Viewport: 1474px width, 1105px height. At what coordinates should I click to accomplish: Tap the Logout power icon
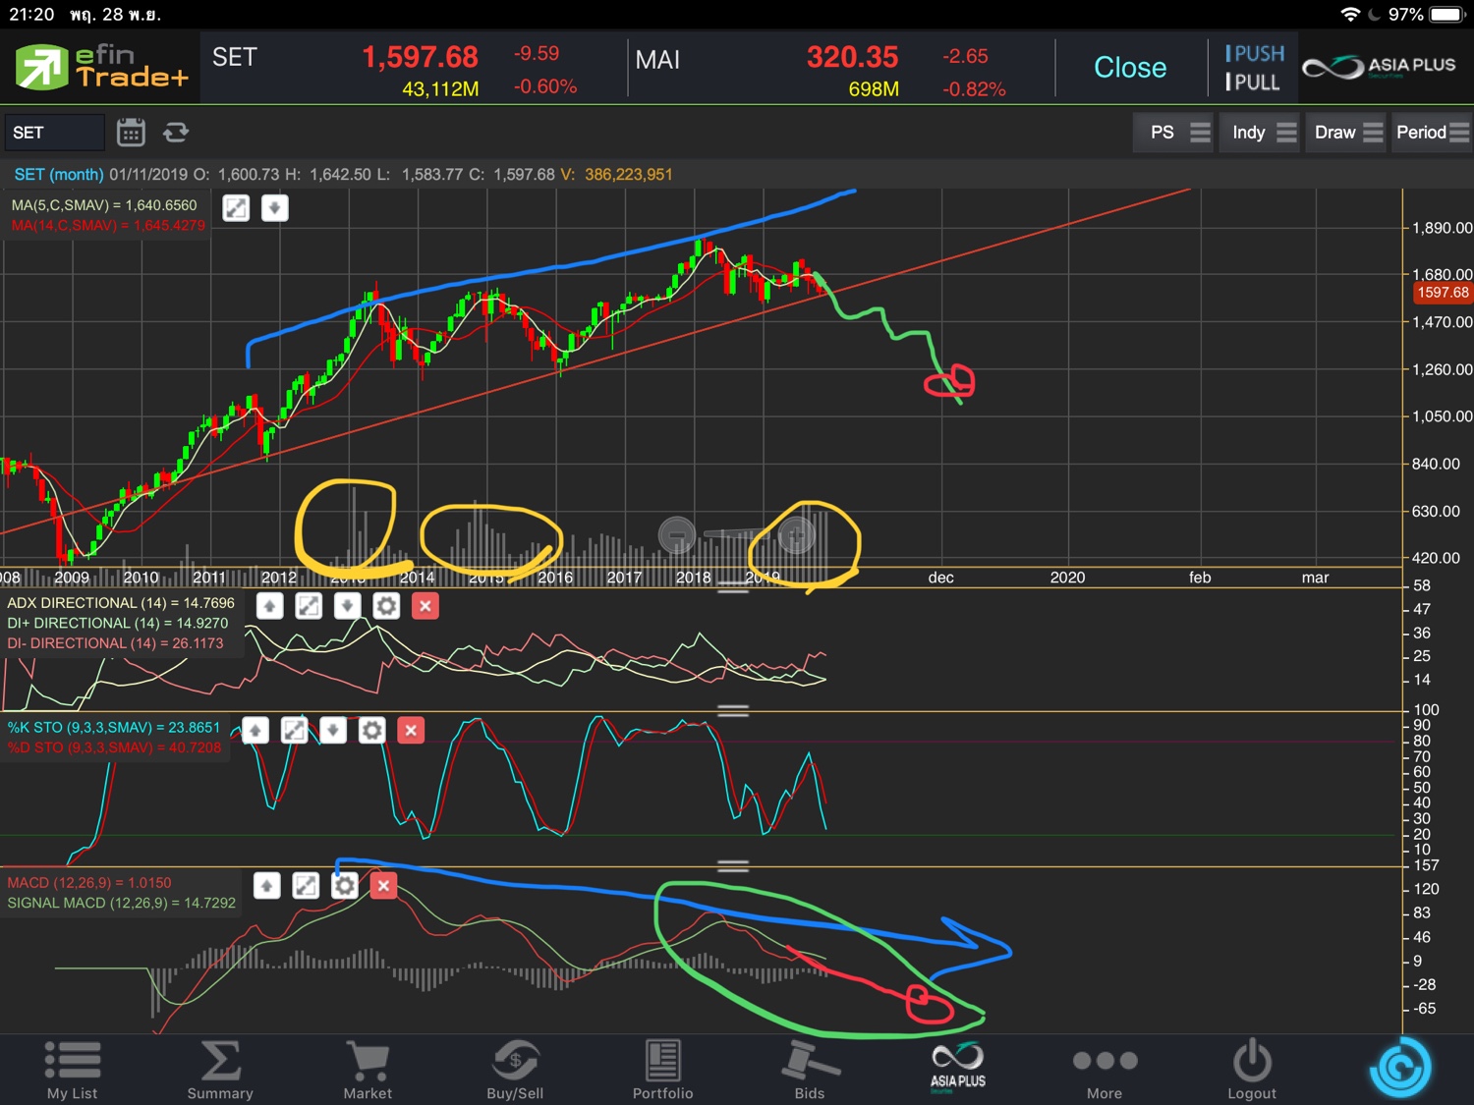coord(1252,1070)
